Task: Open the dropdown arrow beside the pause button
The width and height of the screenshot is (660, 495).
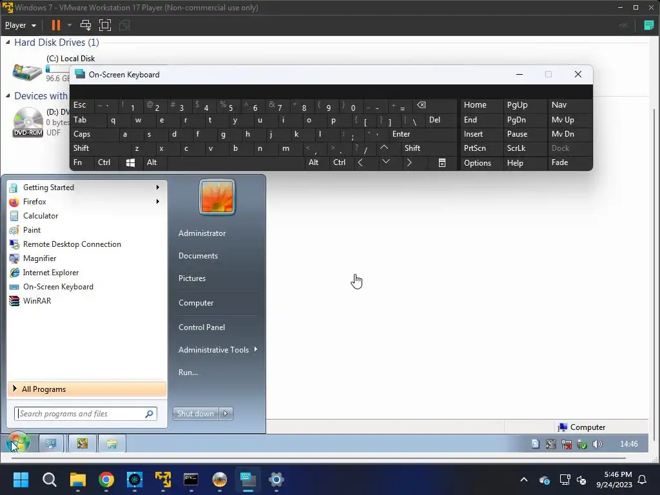Action: 70,25
